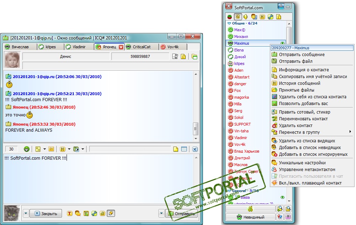Click the red T text icon near Закрыть
Screen dimensions: 356x225
point(70,213)
